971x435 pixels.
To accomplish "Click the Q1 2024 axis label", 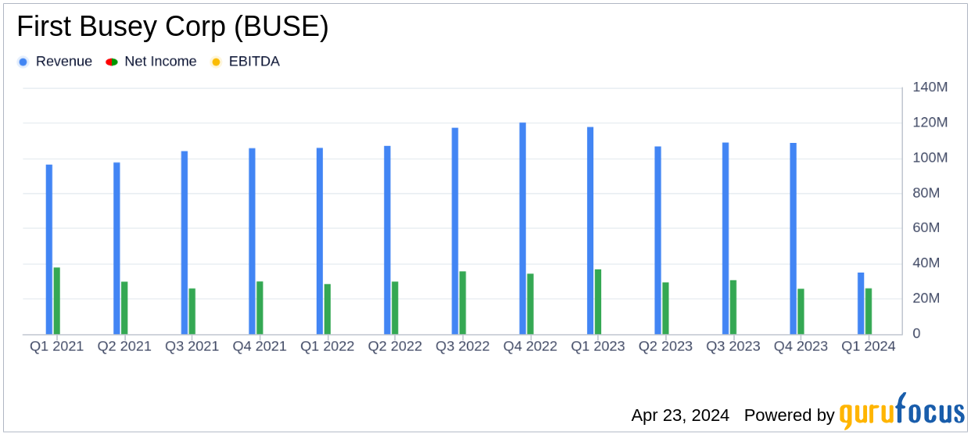I will pyautogui.click(x=868, y=346).
